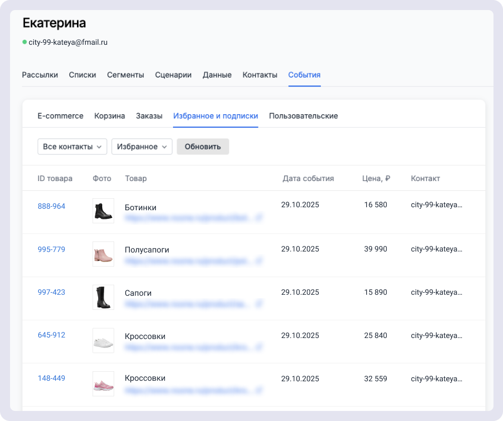503x421 pixels.
Task: Open external link icon under Сапоги
Action: 260,304
